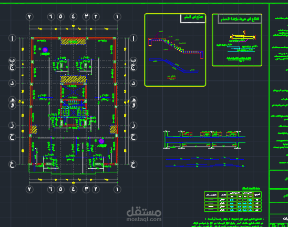Screen dimensions: 288x227
Task: Select axis bubble ح right of the plan
Action: tap(133, 137)
